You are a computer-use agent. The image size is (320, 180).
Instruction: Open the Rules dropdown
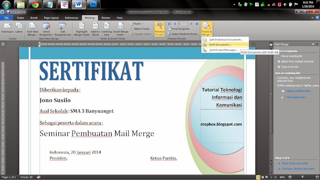click(136, 23)
